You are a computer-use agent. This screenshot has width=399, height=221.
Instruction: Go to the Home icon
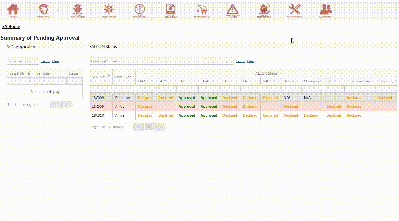pos(13,11)
